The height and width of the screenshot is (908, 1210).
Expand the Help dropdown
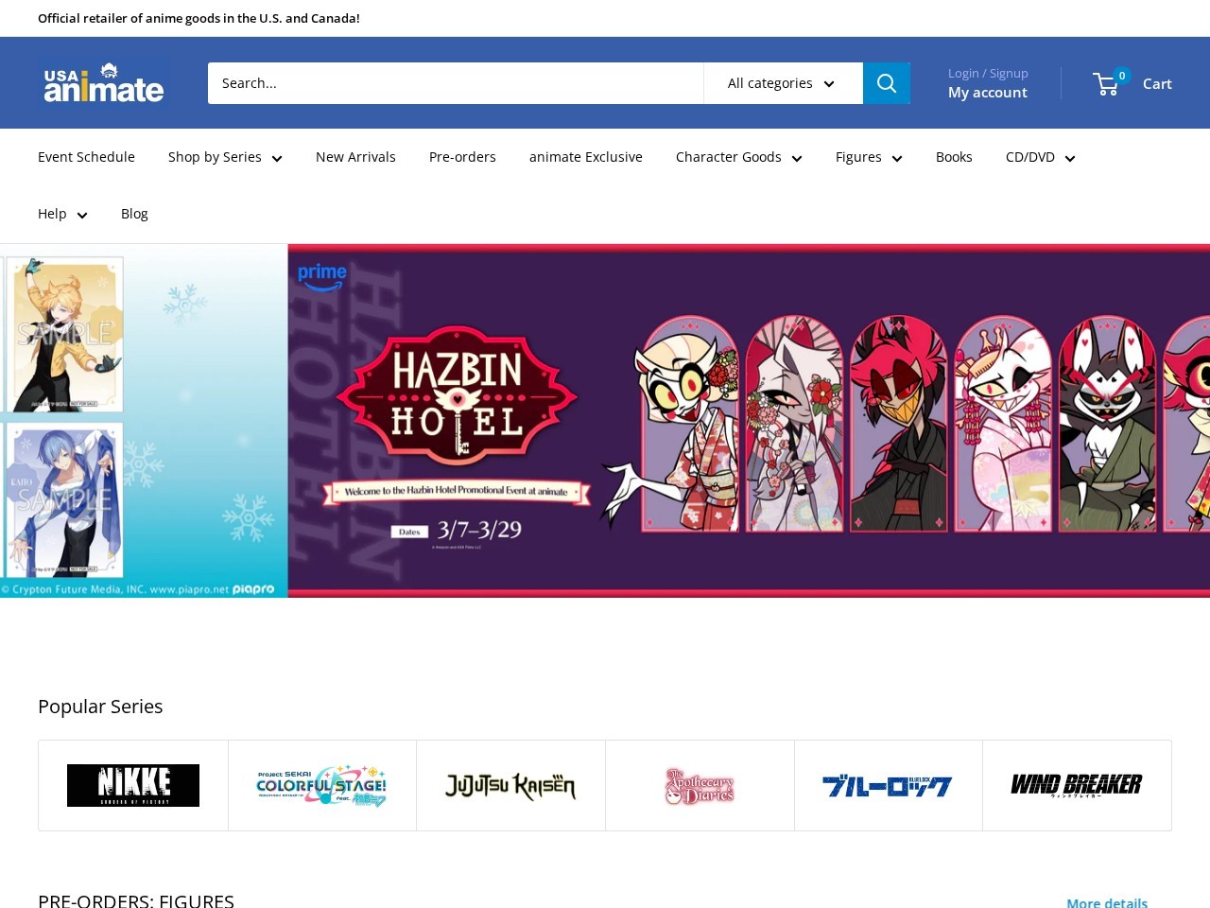point(61,214)
